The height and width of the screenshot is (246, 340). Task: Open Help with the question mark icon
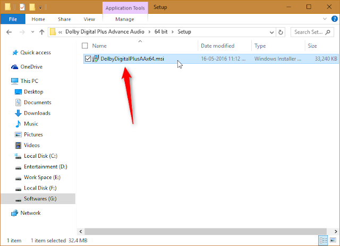[334, 19]
